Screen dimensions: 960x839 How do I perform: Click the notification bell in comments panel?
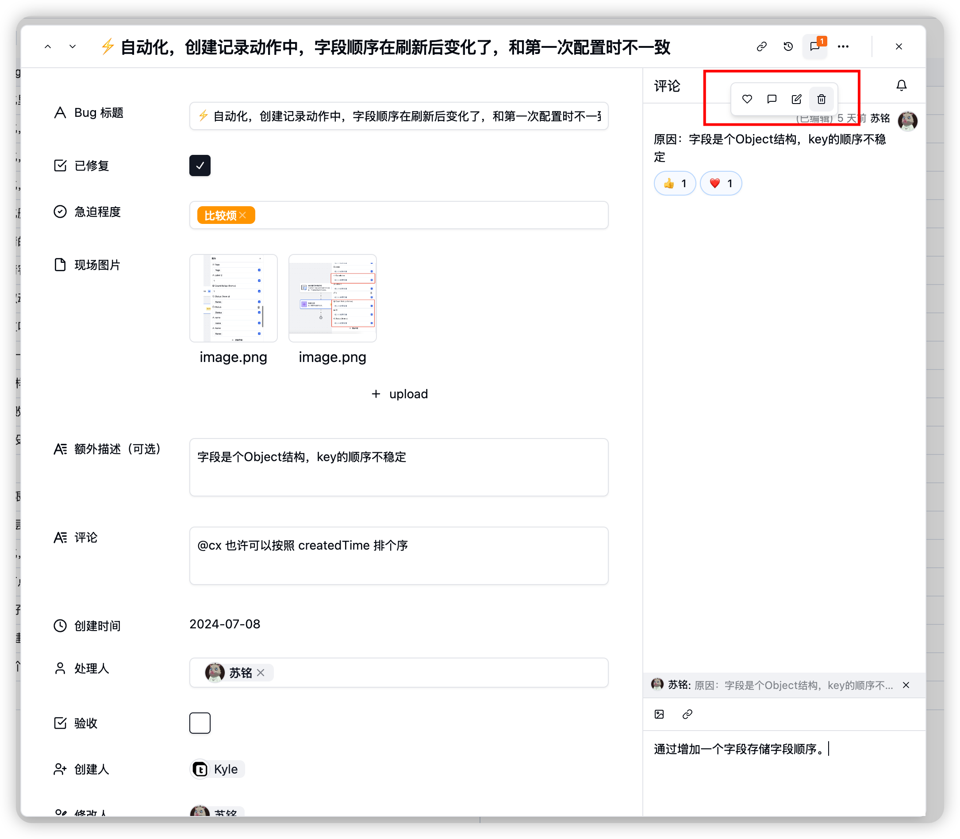pos(902,85)
